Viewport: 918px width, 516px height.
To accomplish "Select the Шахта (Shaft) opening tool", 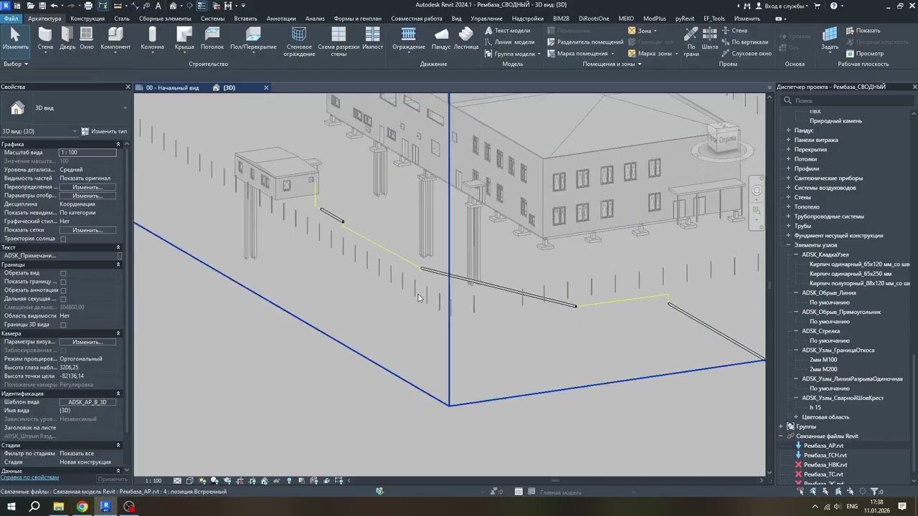I will (x=710, y=38).
